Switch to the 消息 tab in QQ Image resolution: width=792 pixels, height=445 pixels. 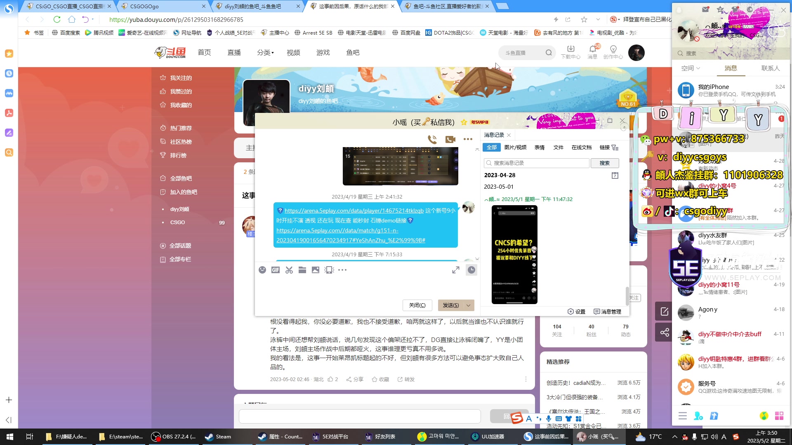coord(731,68)
